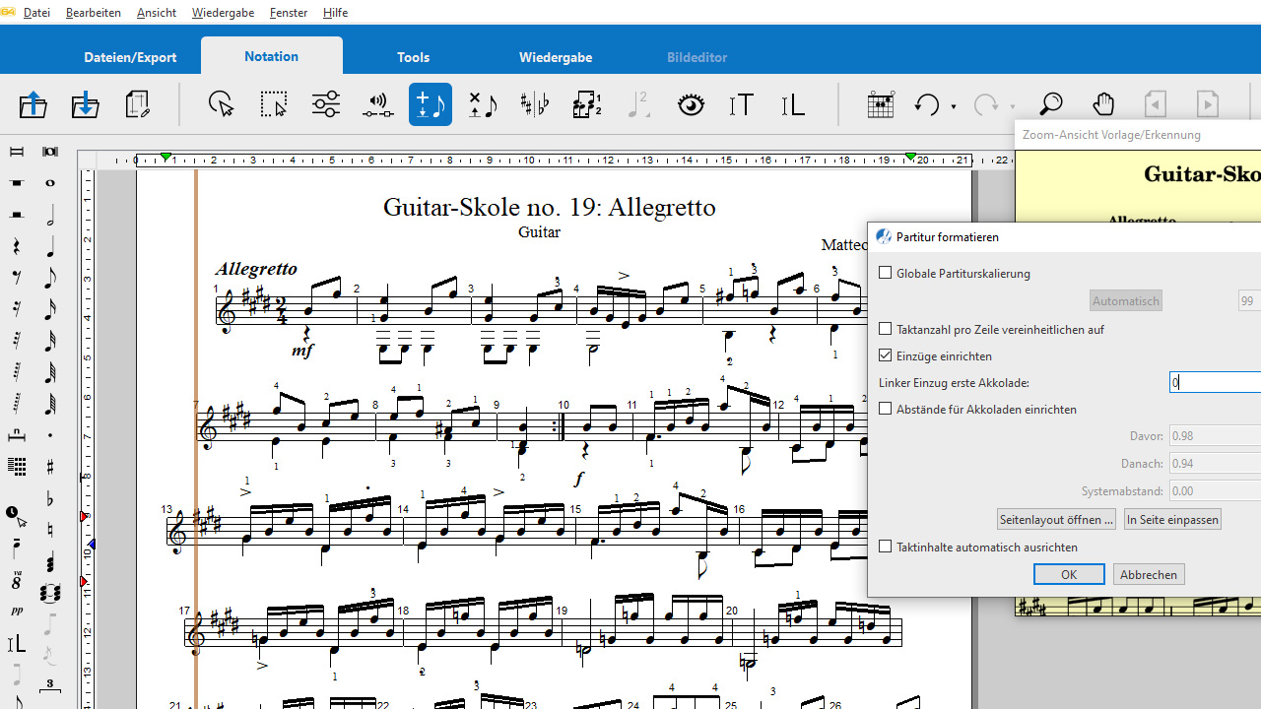
Task: Activate the rectangular marquee selection tool
Action: coord(274,104)
